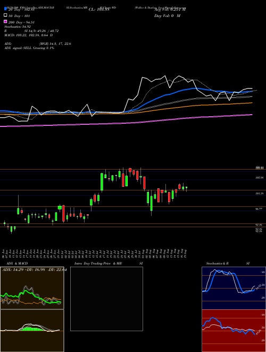Screen dimensions: 266x352
Task: Click the '(MGR) 14.3, 17, 22.6' ADX values
Action: (x=55, y=44)
